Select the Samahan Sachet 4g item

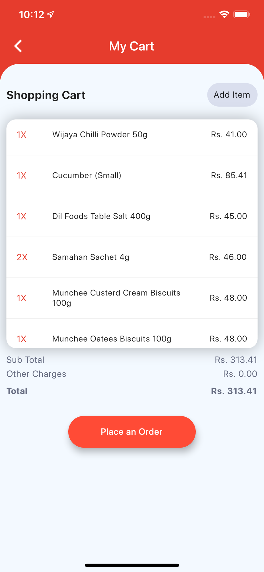tap(132, 257)
